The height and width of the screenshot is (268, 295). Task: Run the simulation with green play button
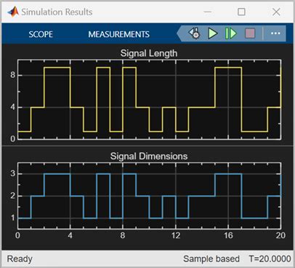click(213, 33)
